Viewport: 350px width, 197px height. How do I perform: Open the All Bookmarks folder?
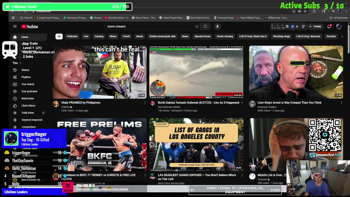(x=339, y=18)
